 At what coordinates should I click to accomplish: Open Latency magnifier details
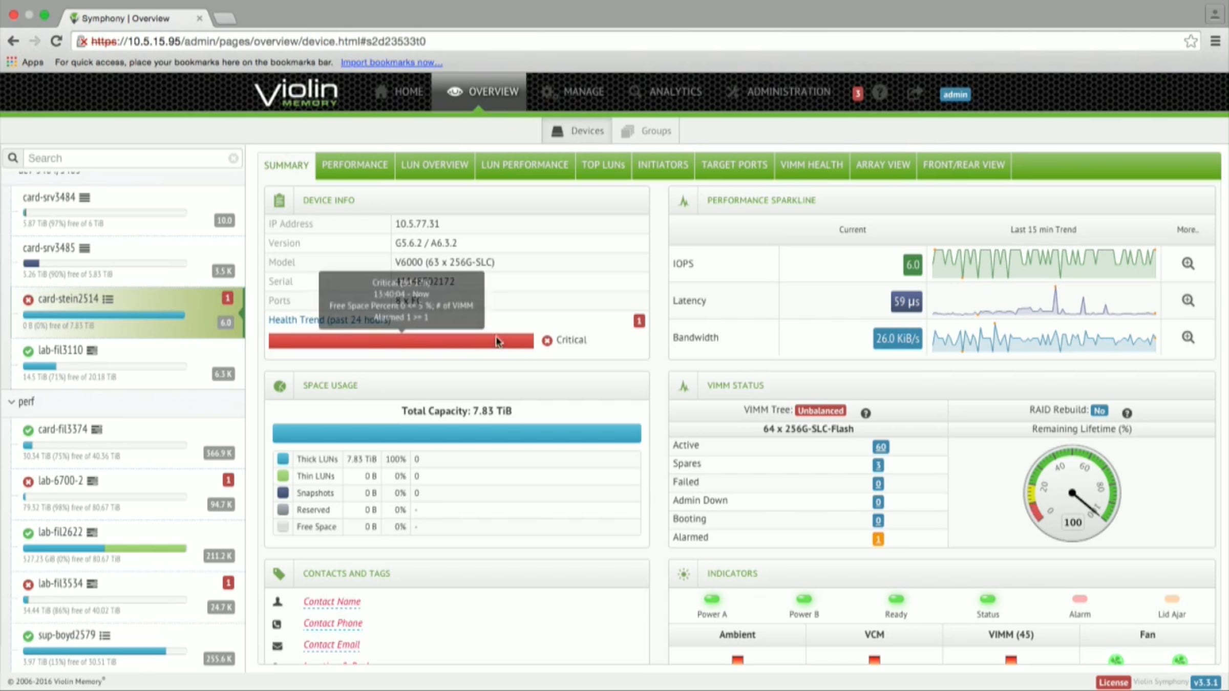click(x=1188, y=300)
